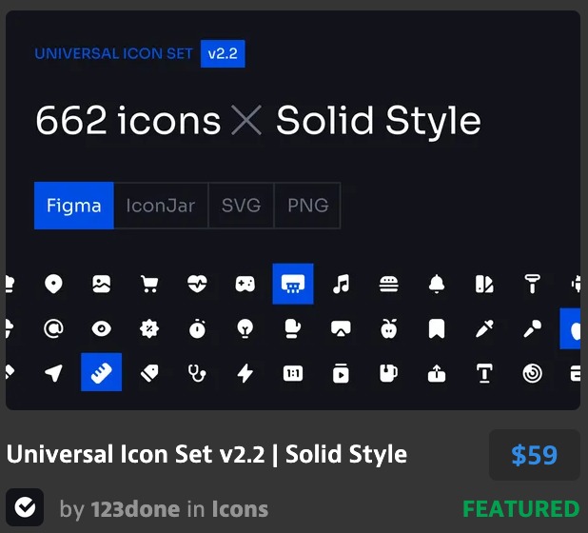The width and height of the screenshot is (588, 533).
Task: Switch to the IconJar tab
Action: 161,206
